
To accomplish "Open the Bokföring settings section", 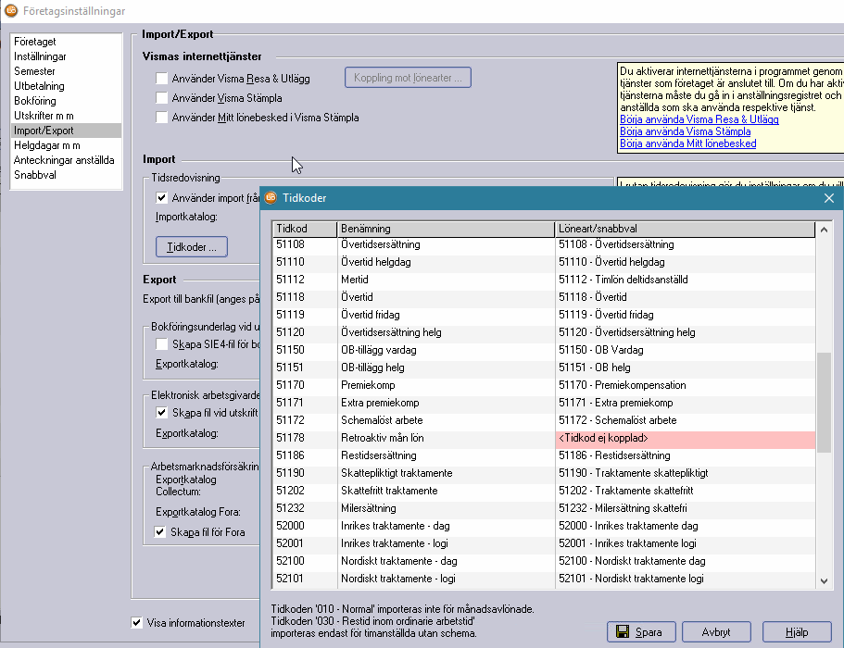I will 35,101.
